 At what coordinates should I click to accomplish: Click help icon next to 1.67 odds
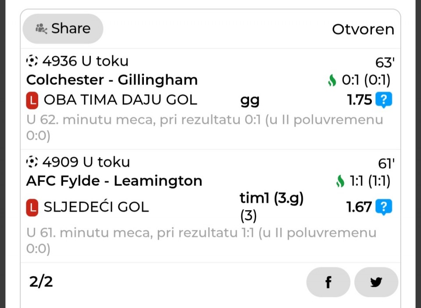pyautogui.click(x=384, y=207)
